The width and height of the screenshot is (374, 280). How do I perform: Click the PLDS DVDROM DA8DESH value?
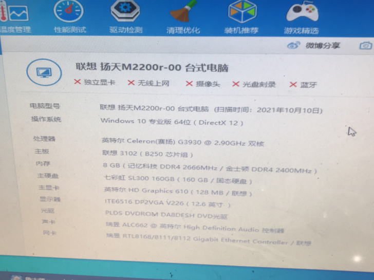pyautogui.click(x=166, y=214)
